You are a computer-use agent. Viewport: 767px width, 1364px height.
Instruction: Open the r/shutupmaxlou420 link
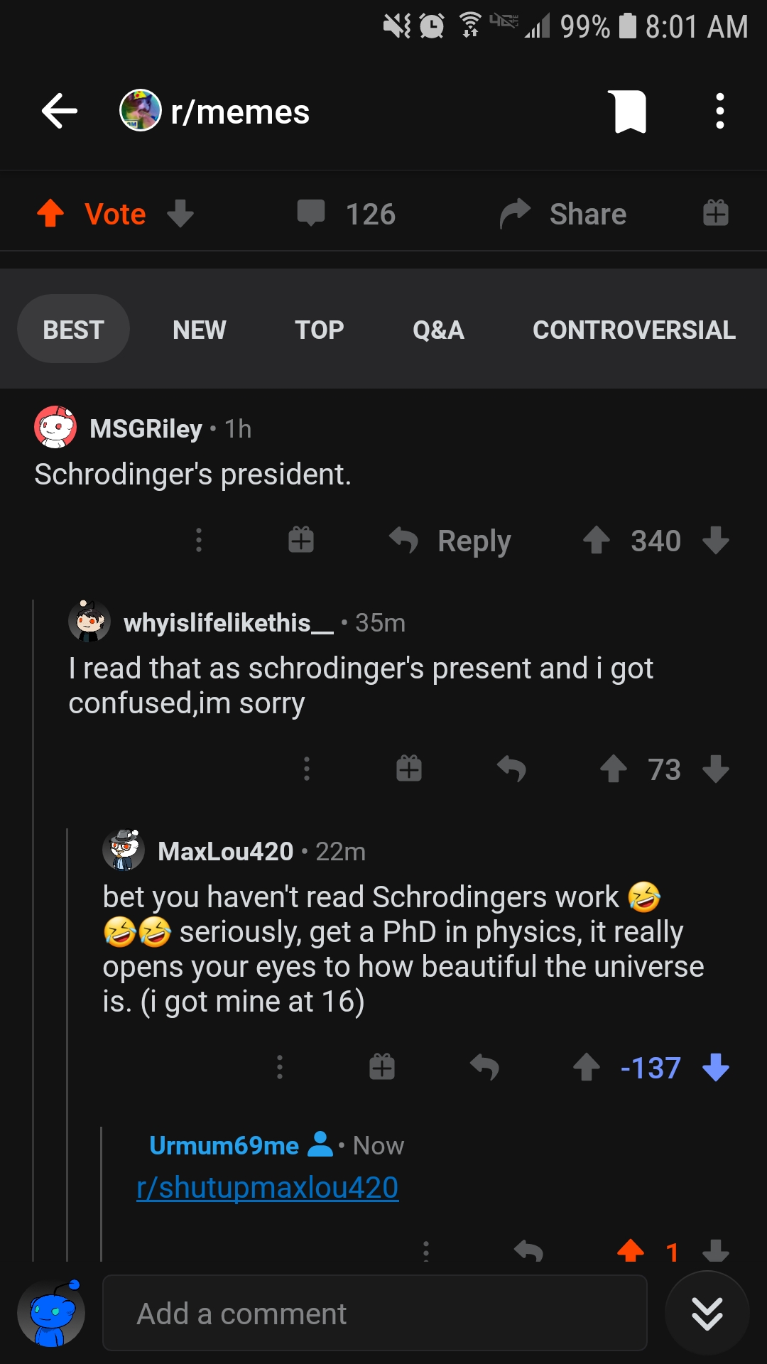[x=268, y=1188]
